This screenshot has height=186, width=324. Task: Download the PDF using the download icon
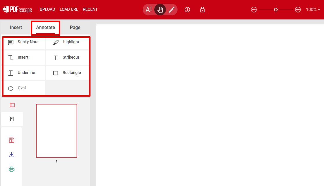12,155
